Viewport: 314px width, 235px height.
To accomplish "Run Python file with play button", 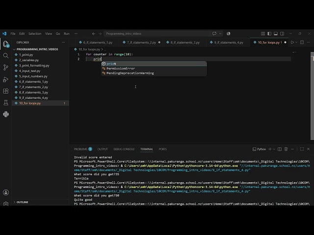I will 292,43.
